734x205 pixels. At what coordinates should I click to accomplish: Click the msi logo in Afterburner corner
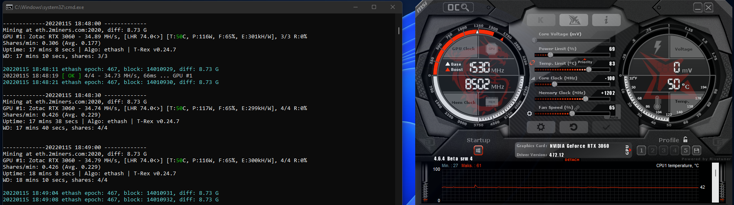423,7
